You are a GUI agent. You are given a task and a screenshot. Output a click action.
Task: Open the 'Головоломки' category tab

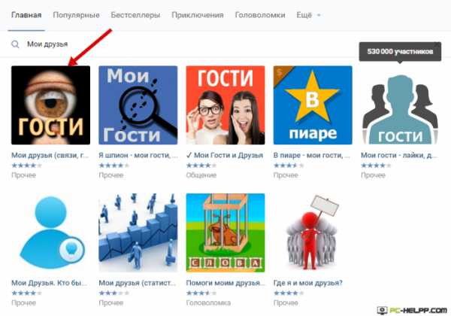pos(260,15)
